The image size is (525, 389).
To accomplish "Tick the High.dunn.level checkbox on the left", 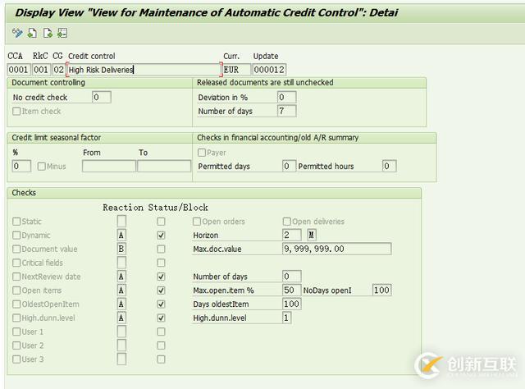I will (x=16, y=318).
